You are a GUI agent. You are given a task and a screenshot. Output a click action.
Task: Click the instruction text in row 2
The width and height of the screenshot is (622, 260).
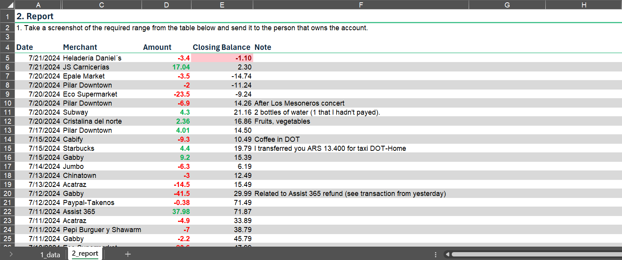[x=192, y=28]
